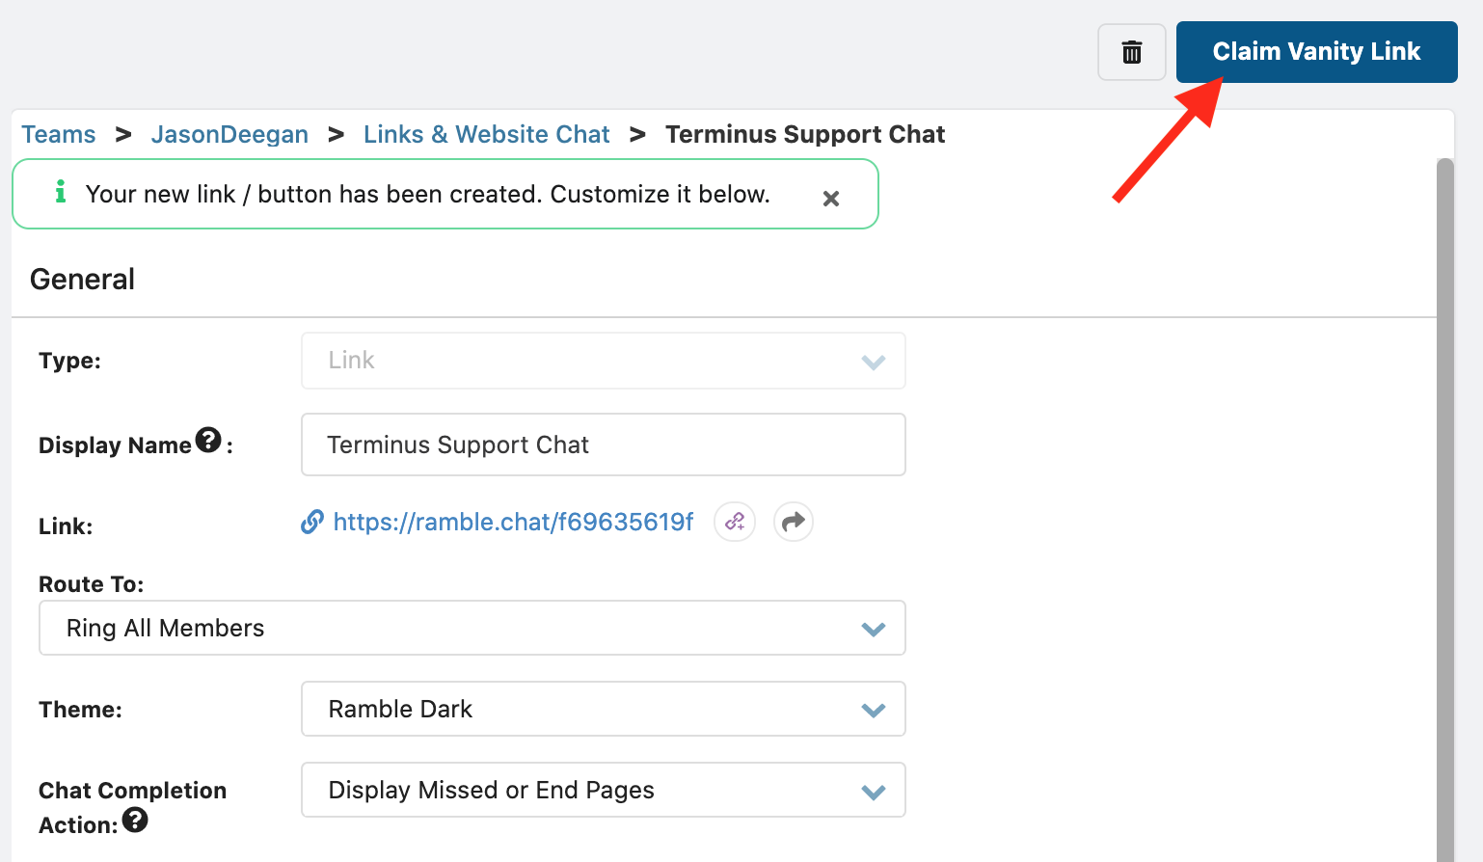Open the ramble.chat/f69635619f link

tap(513, 522)
